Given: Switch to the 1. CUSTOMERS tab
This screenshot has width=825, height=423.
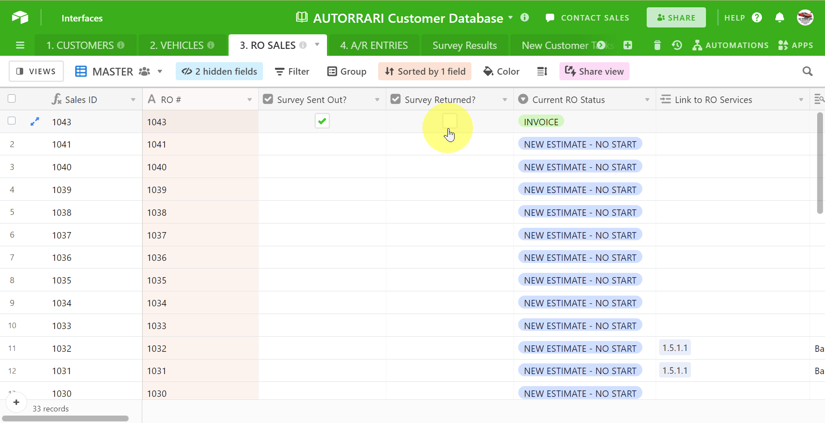Looking at the screenshot, I should click(86, 45).
